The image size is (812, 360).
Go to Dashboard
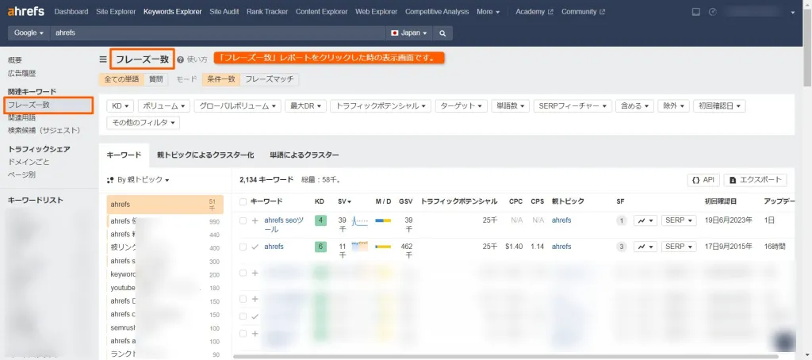click(x=71, y=11)
